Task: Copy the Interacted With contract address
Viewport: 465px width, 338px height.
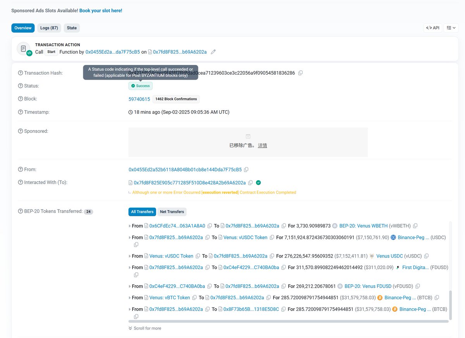Action: coord(250,183)
